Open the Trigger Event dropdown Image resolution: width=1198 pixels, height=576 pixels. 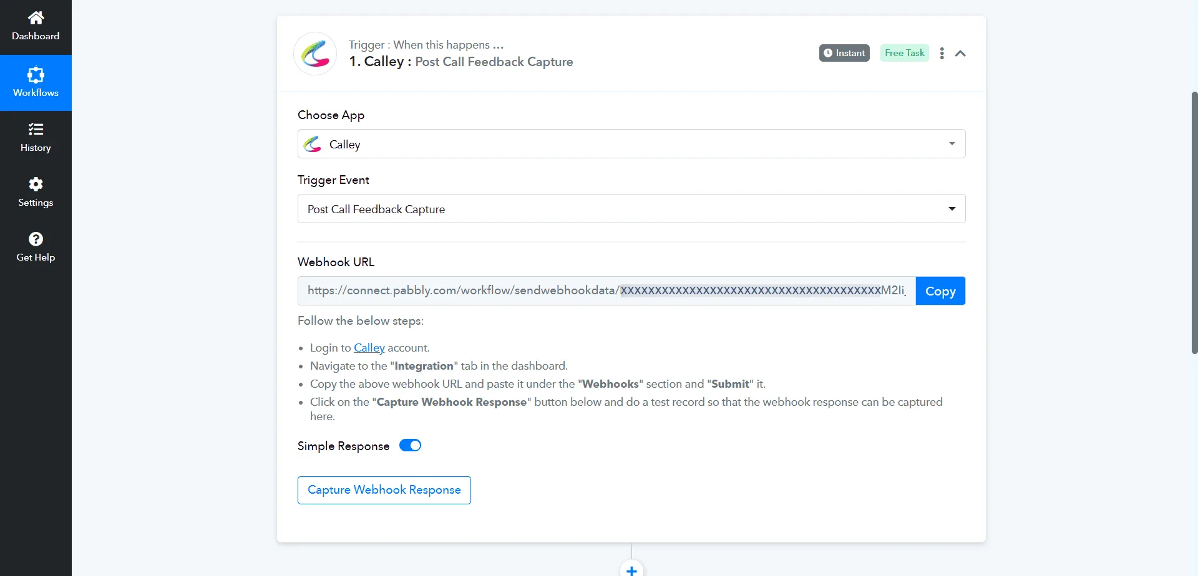coord(631,209)
